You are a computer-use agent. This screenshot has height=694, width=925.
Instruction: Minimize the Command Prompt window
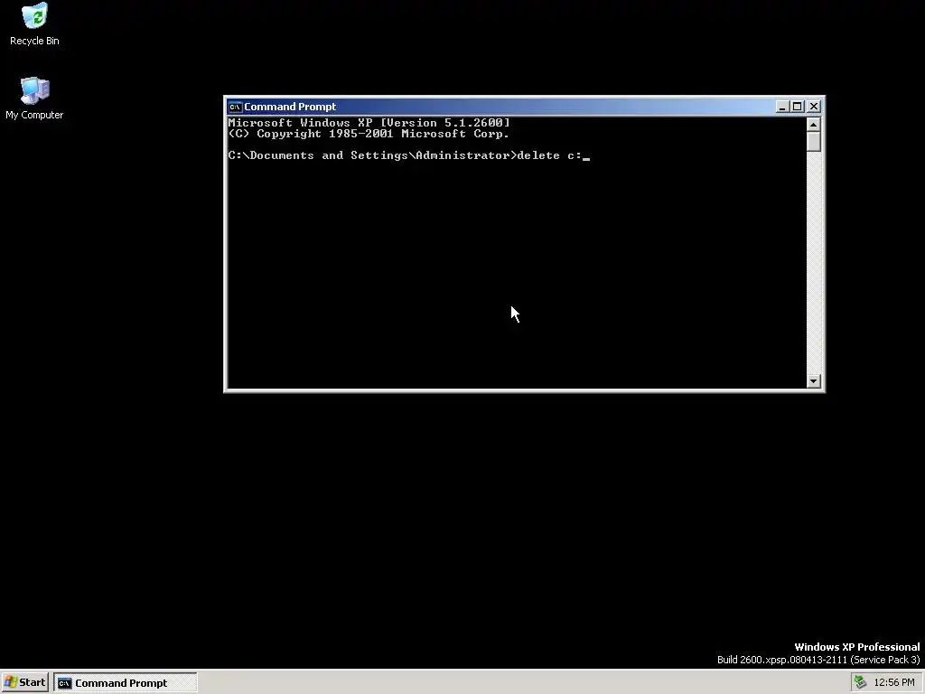(x=782, y=107)
